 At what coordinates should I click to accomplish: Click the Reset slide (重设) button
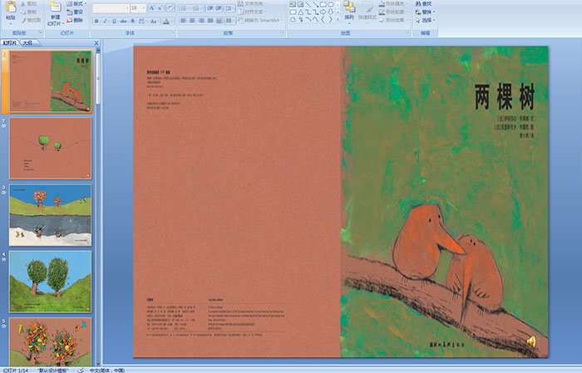[75, 12]
